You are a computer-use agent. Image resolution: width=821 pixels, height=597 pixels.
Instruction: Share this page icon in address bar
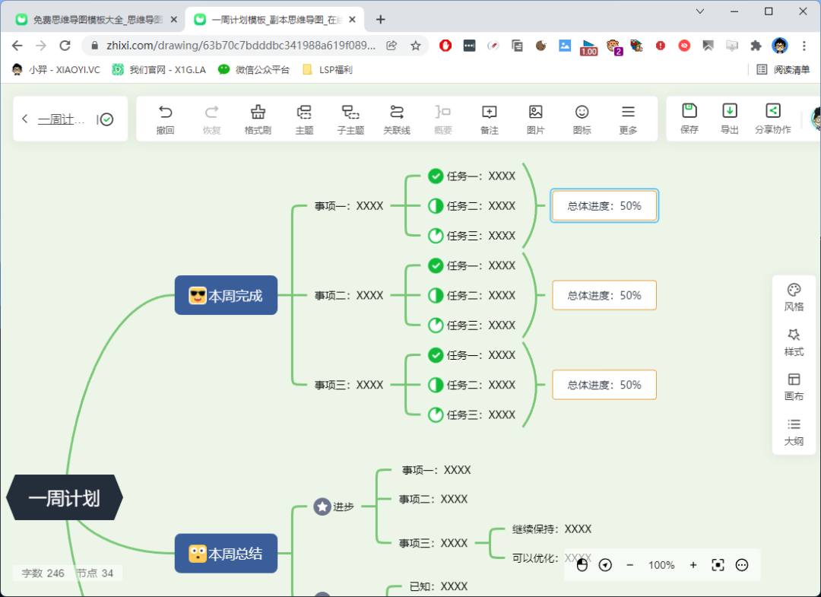coord(391,46)
